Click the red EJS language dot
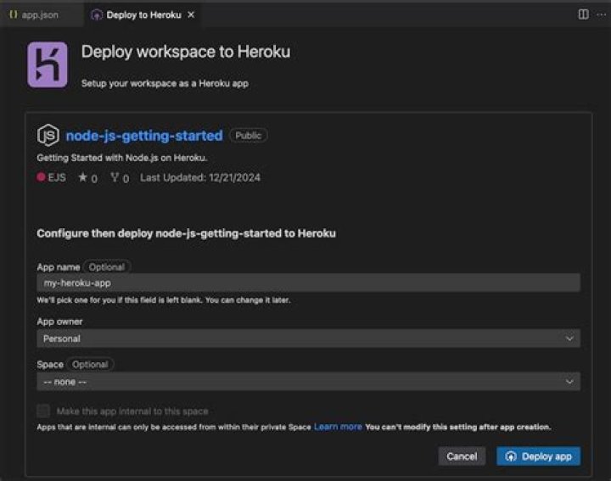This screenshot has width=611, height=481. coord(41,178)
